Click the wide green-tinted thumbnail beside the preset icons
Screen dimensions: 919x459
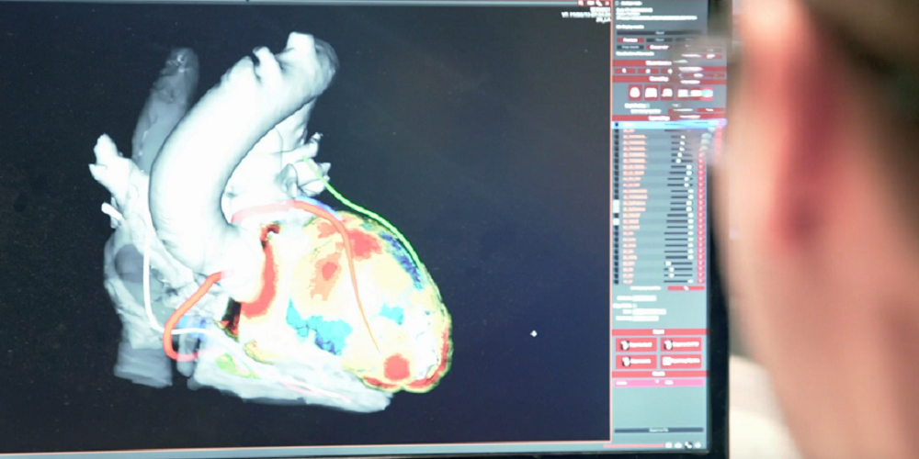coord(695,93)
